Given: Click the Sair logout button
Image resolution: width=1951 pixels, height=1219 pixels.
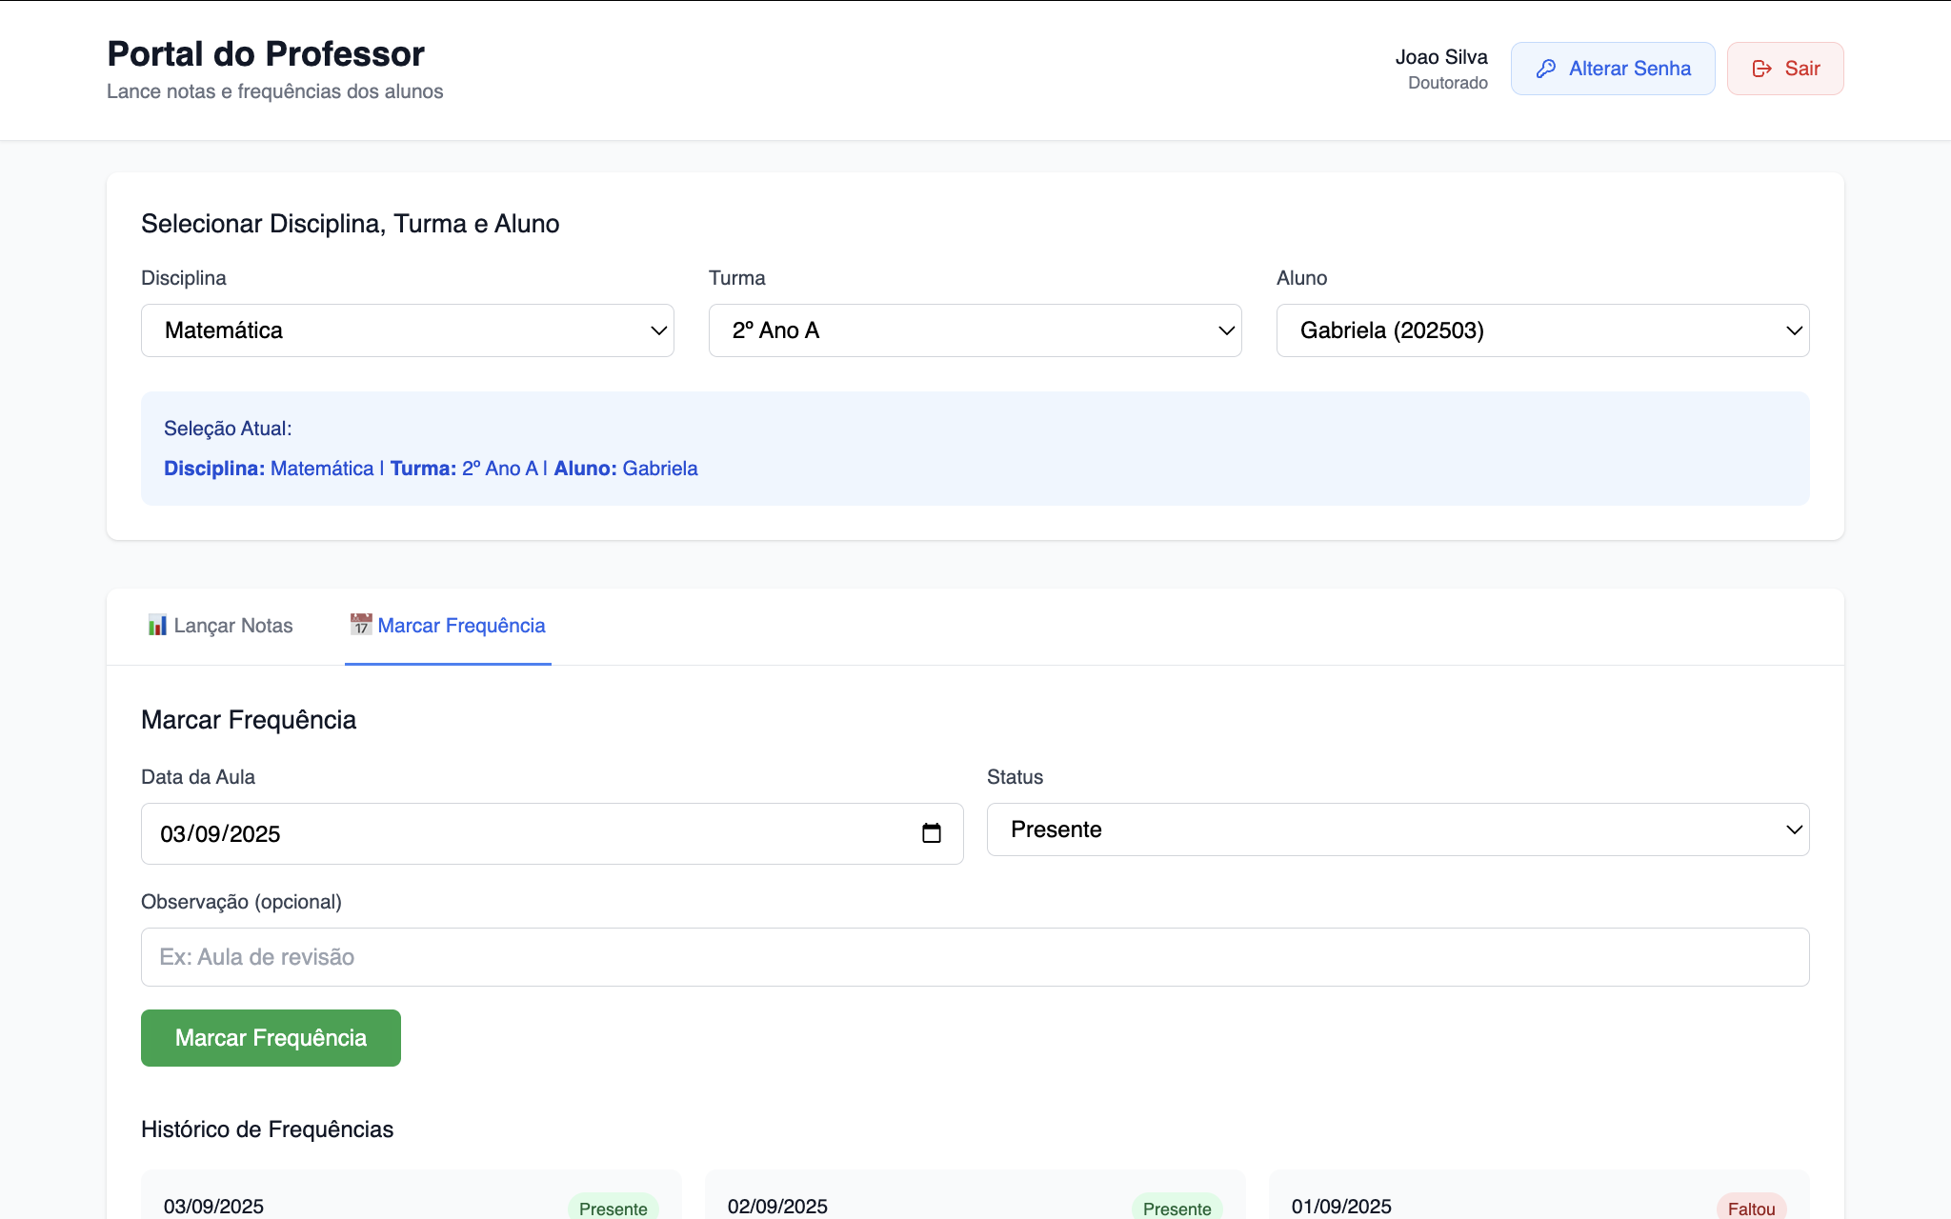Looking at the screenshot, I should [1784, 69].
